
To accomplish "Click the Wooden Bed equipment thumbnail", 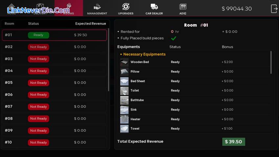I will coord(124,62).
